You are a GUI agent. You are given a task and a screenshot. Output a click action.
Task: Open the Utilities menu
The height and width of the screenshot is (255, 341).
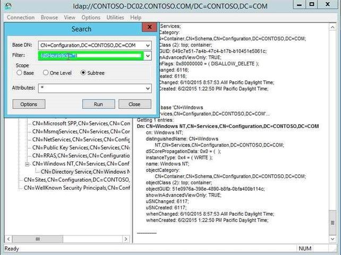pyautogui.click(x=115, y=18)
